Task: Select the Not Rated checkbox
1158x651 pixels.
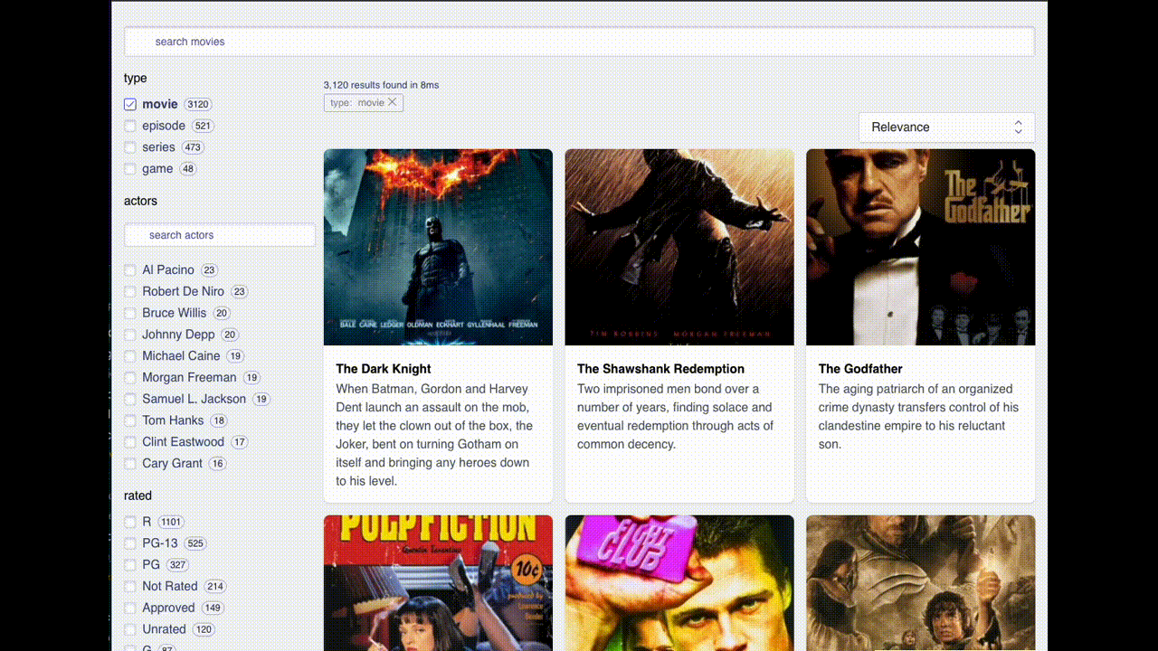Action: coord(130,586)
